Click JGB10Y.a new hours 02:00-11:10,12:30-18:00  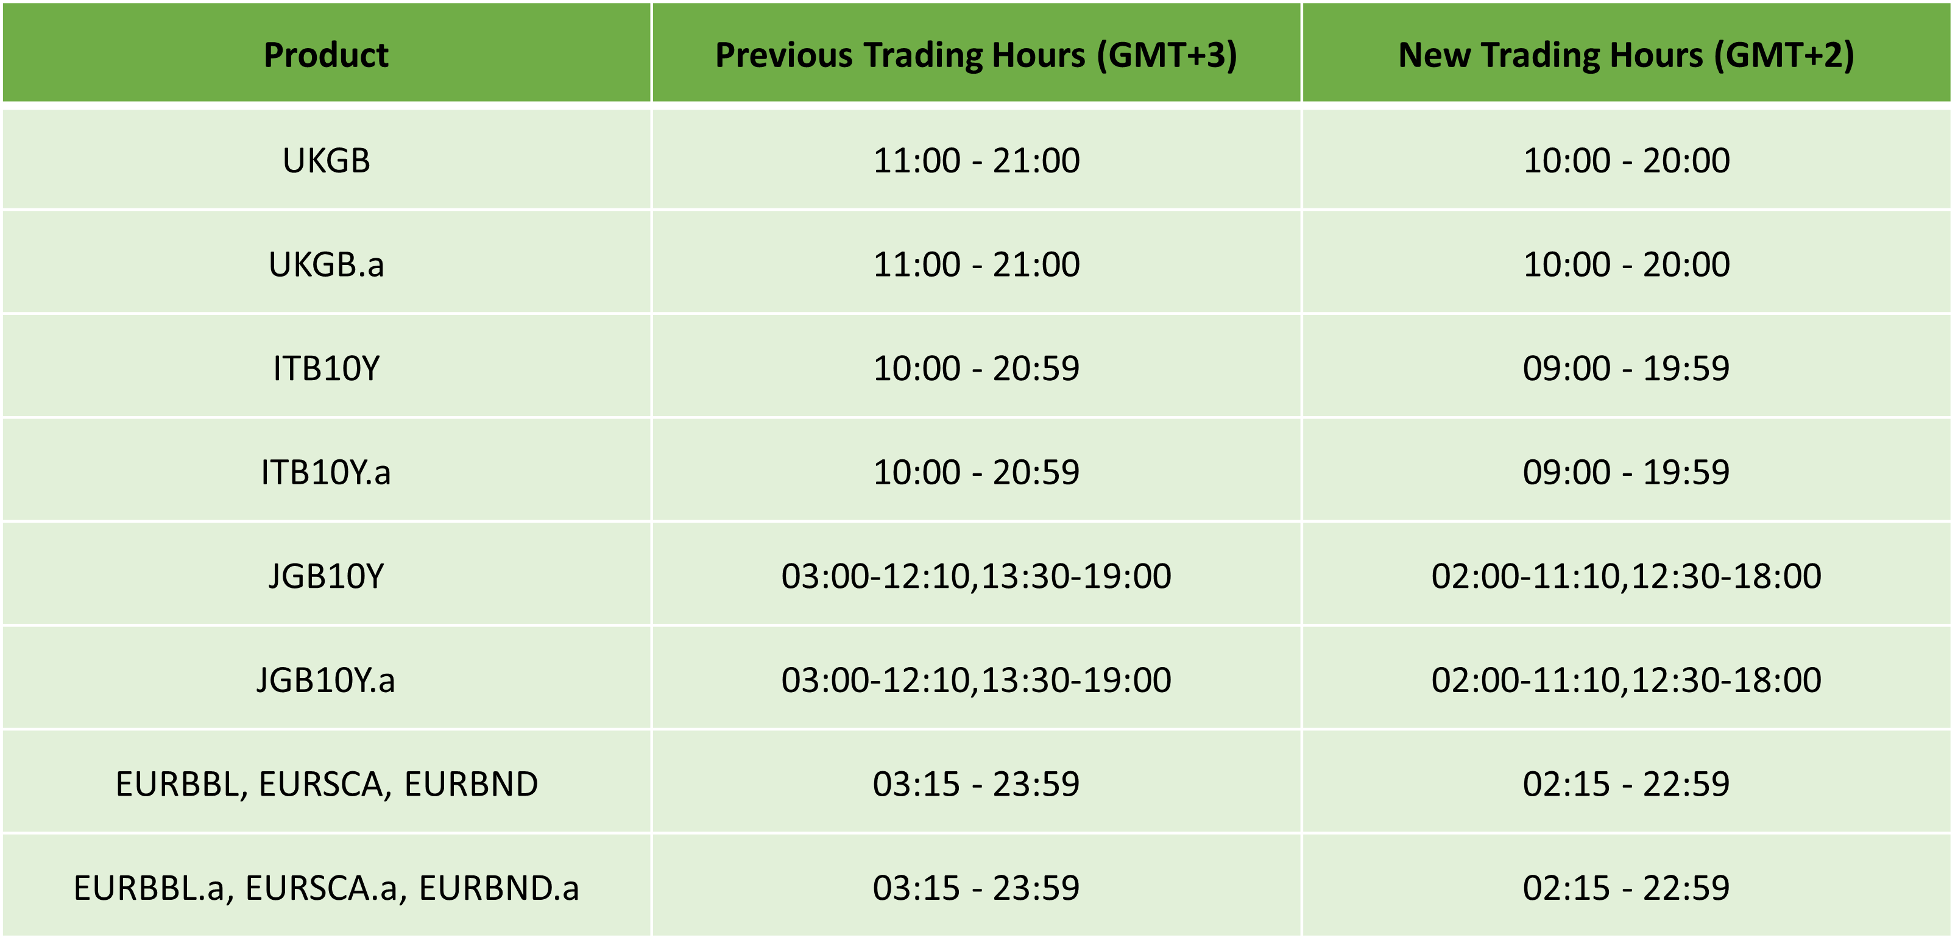[x=1627, y=680]
